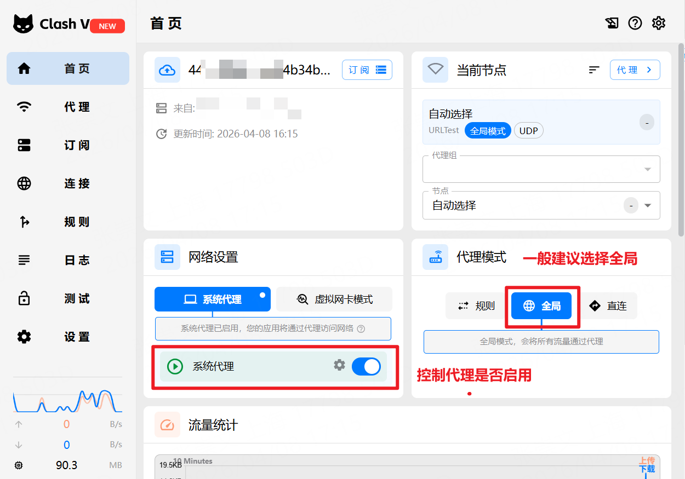Click the cloud upload subscription icon
The image size is (685, 479).
(x=167, y=70)
